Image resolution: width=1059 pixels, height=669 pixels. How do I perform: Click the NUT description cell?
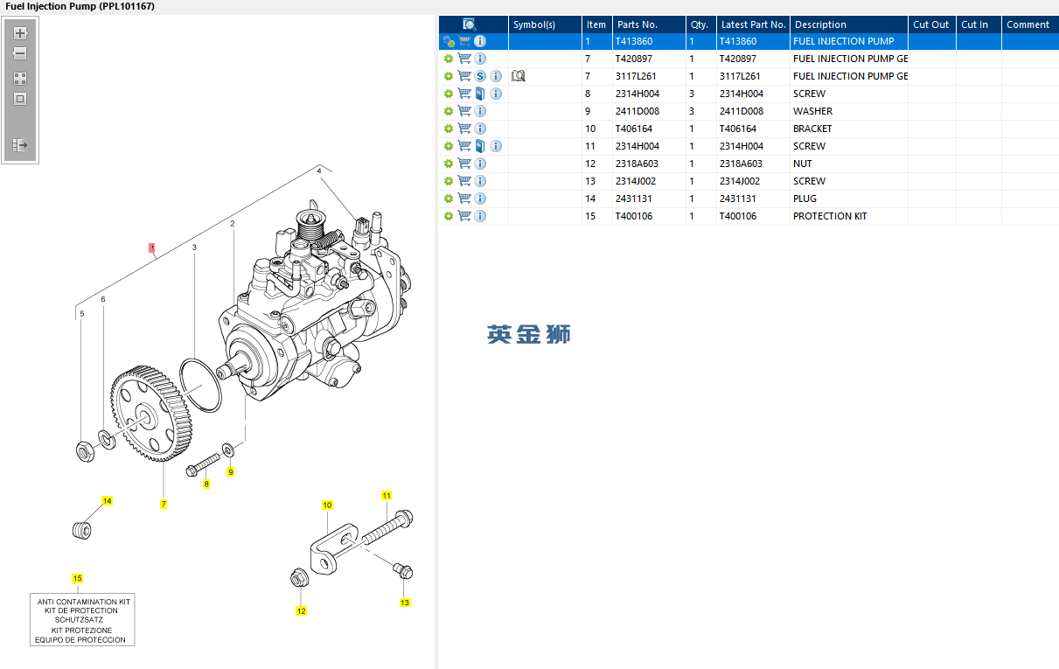coord(849,164)
